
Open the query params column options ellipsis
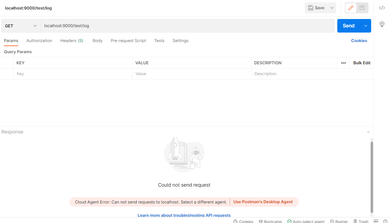(343, 63)
